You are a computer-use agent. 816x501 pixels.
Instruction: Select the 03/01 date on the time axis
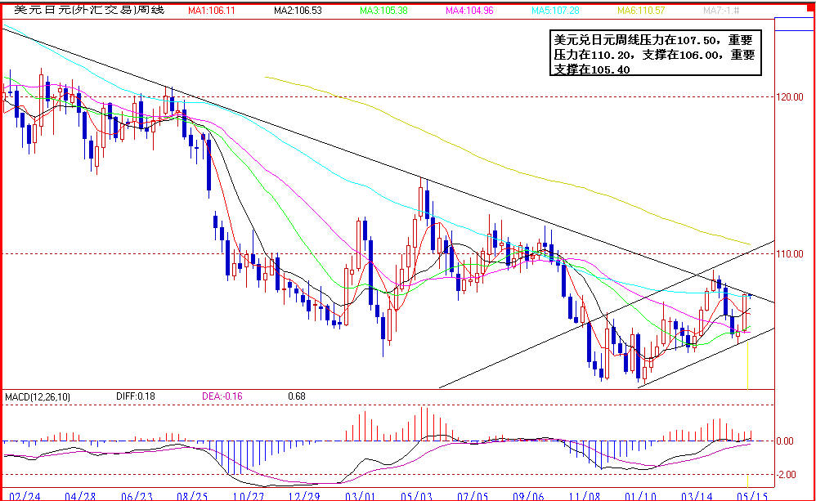[x=360, y=495]
